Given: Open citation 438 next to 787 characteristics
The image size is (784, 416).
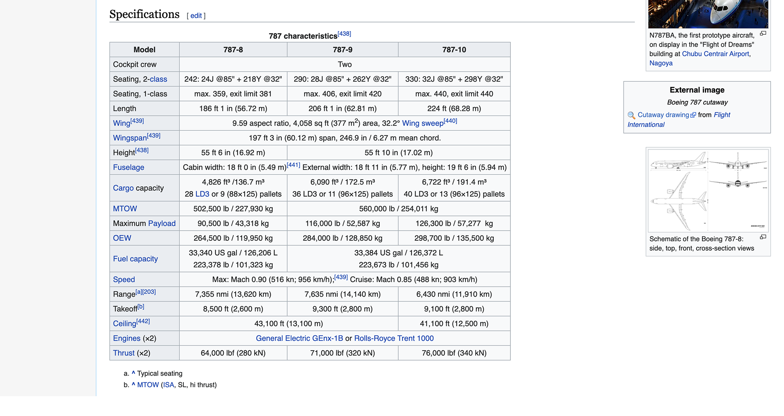Looking at the screenshot, I should pyautogui.click(x=344, y=33).
